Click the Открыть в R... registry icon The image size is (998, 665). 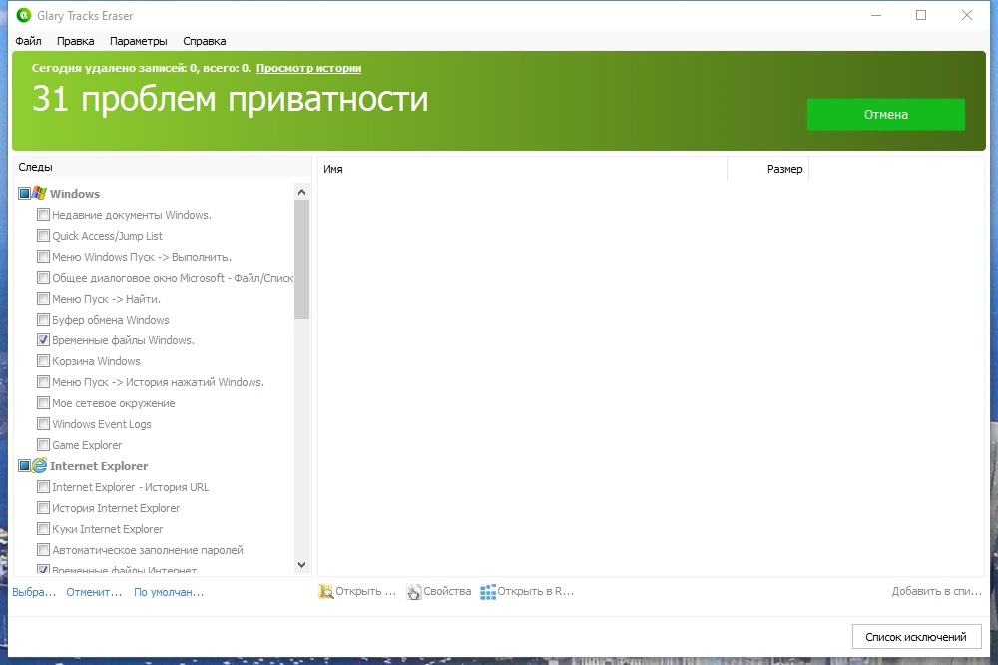[x=488, y=592]
